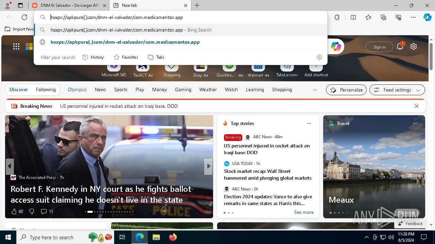Open the Meaux travel card image
Screen dimensions: 435x244
[x=374, y=167]
